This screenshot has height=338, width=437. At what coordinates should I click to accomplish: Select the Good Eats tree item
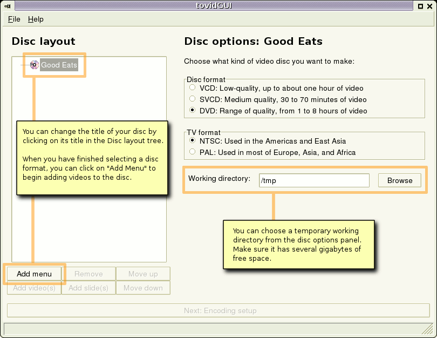coord(59,65)
